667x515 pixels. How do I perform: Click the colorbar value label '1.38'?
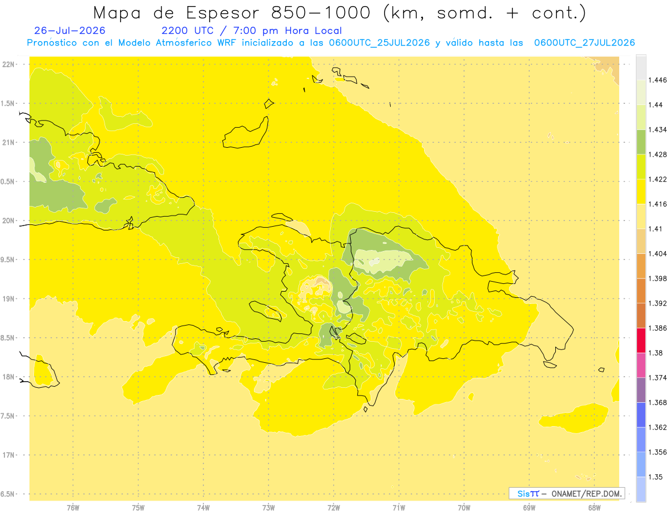click(655, 353)
